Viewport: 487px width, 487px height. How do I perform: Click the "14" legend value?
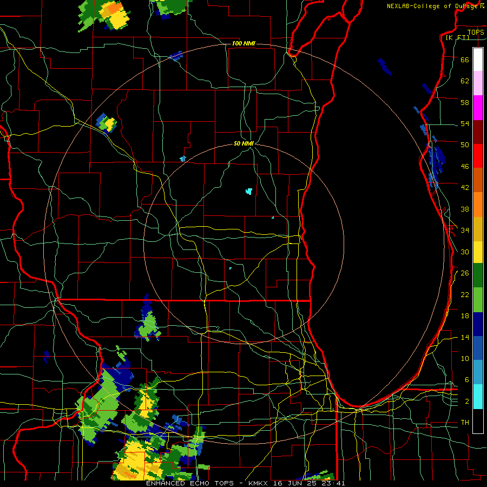pyautogui.click(x=465, y=338)
